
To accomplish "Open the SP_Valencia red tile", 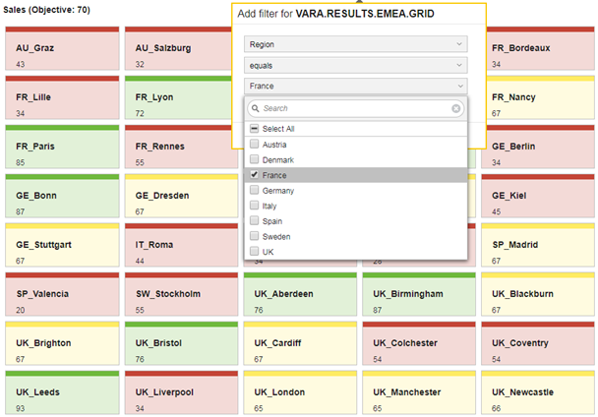I will click(62, 294).
